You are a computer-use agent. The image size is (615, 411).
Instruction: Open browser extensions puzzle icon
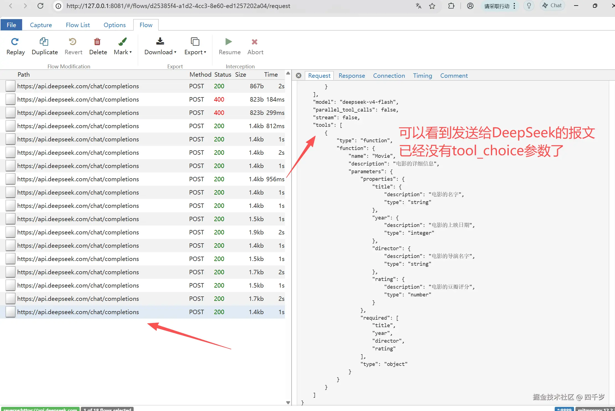pos(451,6)
